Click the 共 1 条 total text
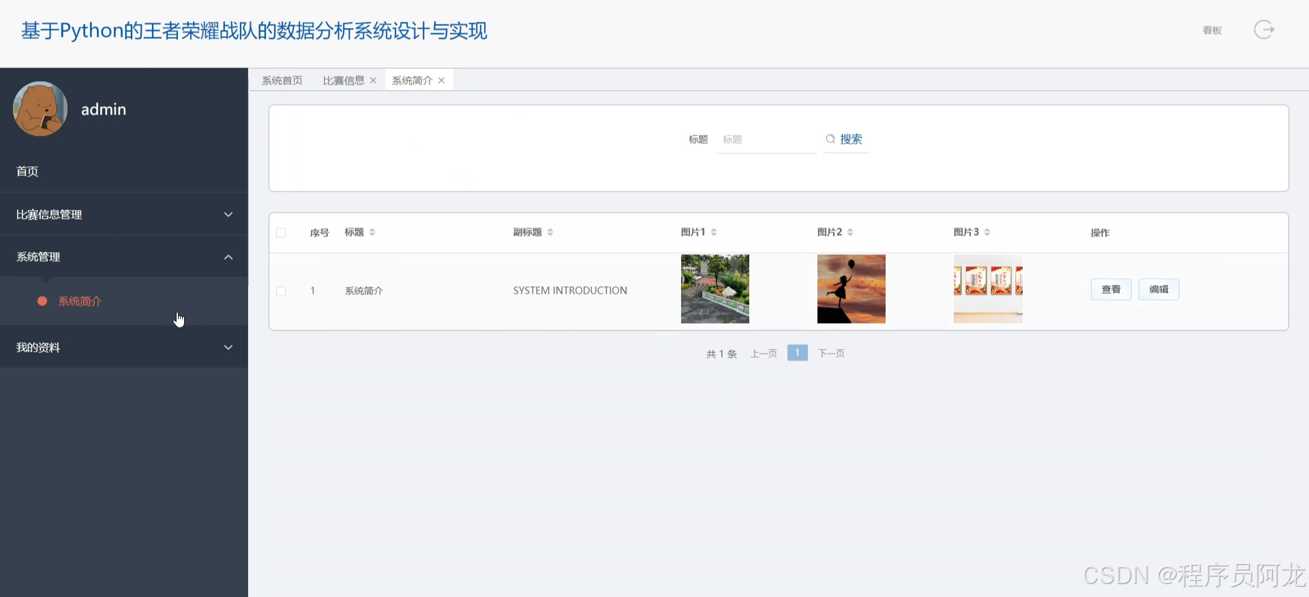 721,354
